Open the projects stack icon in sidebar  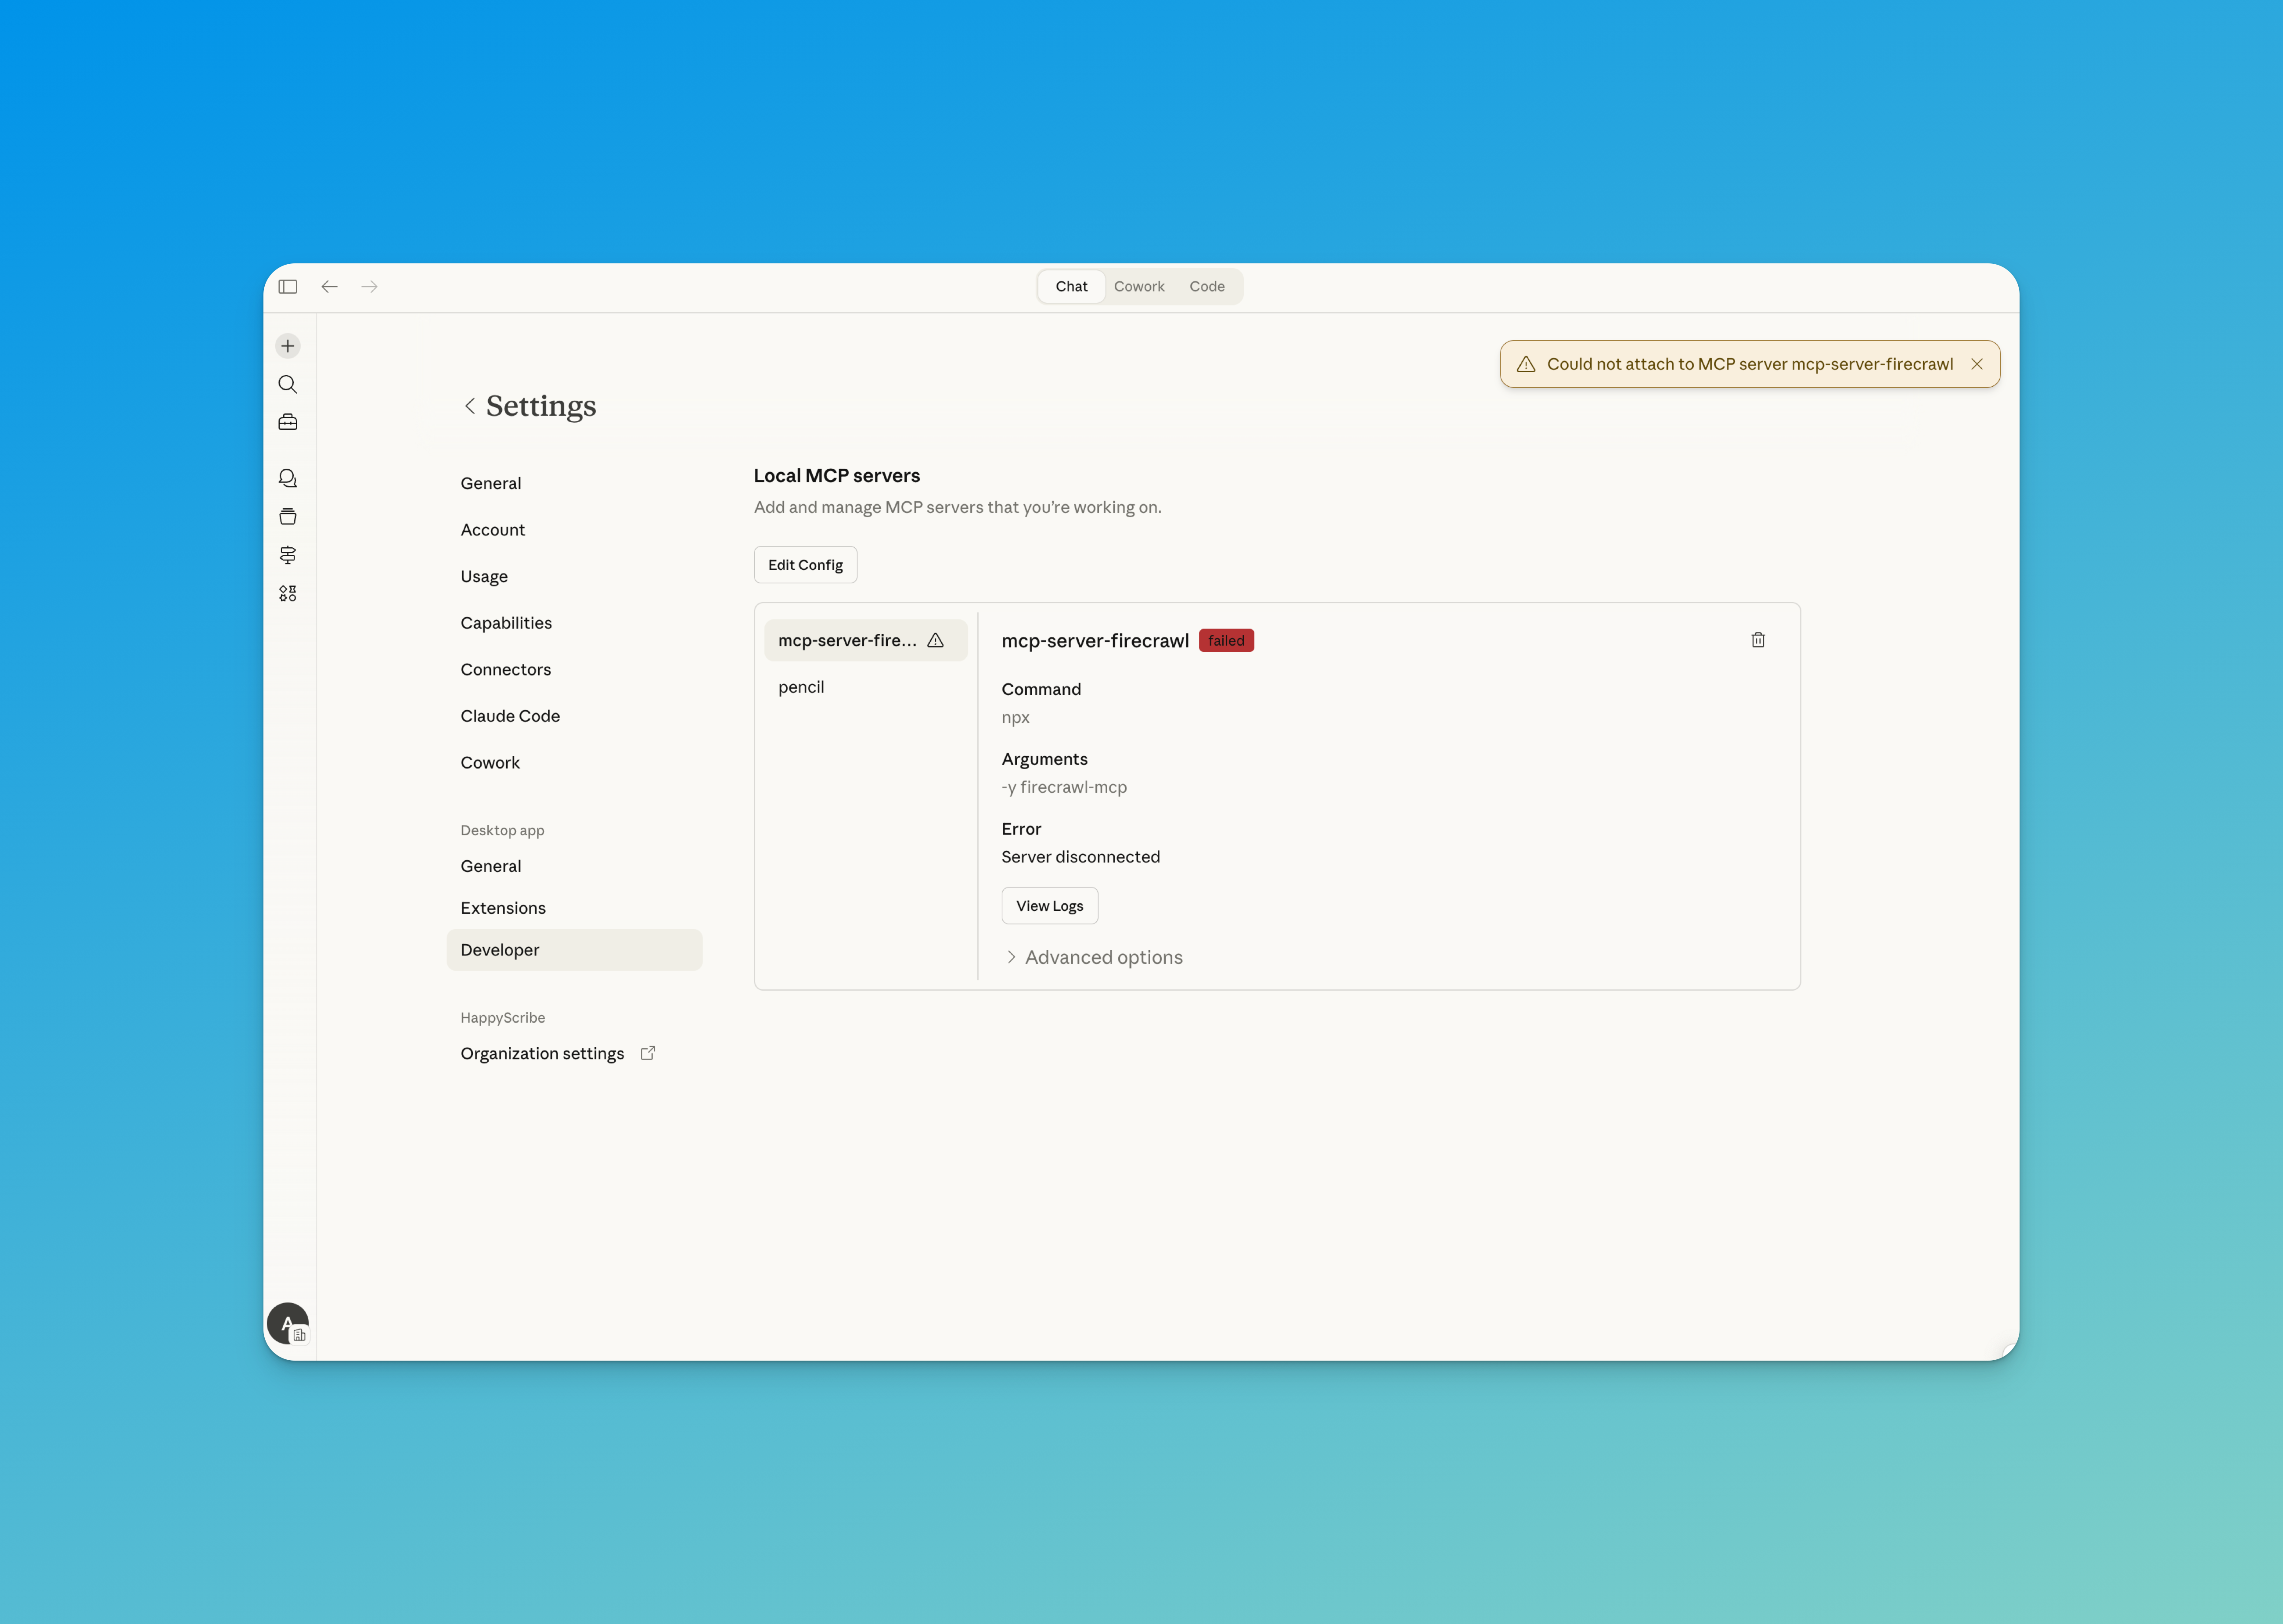[x=288, y=517]
